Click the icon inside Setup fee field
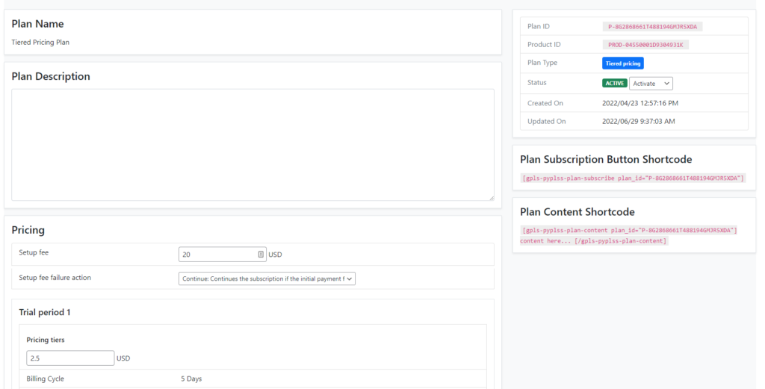This screenshot has height=389, width=765. [x=261, y=254]
